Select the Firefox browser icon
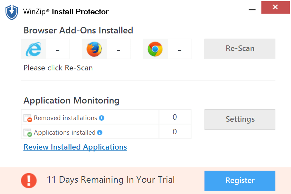This screenshot has height=194, width=291. [x=94, y=49]
